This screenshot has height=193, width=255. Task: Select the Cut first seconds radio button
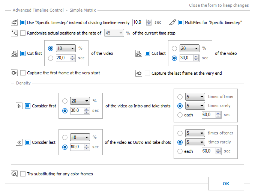[51, 58]
